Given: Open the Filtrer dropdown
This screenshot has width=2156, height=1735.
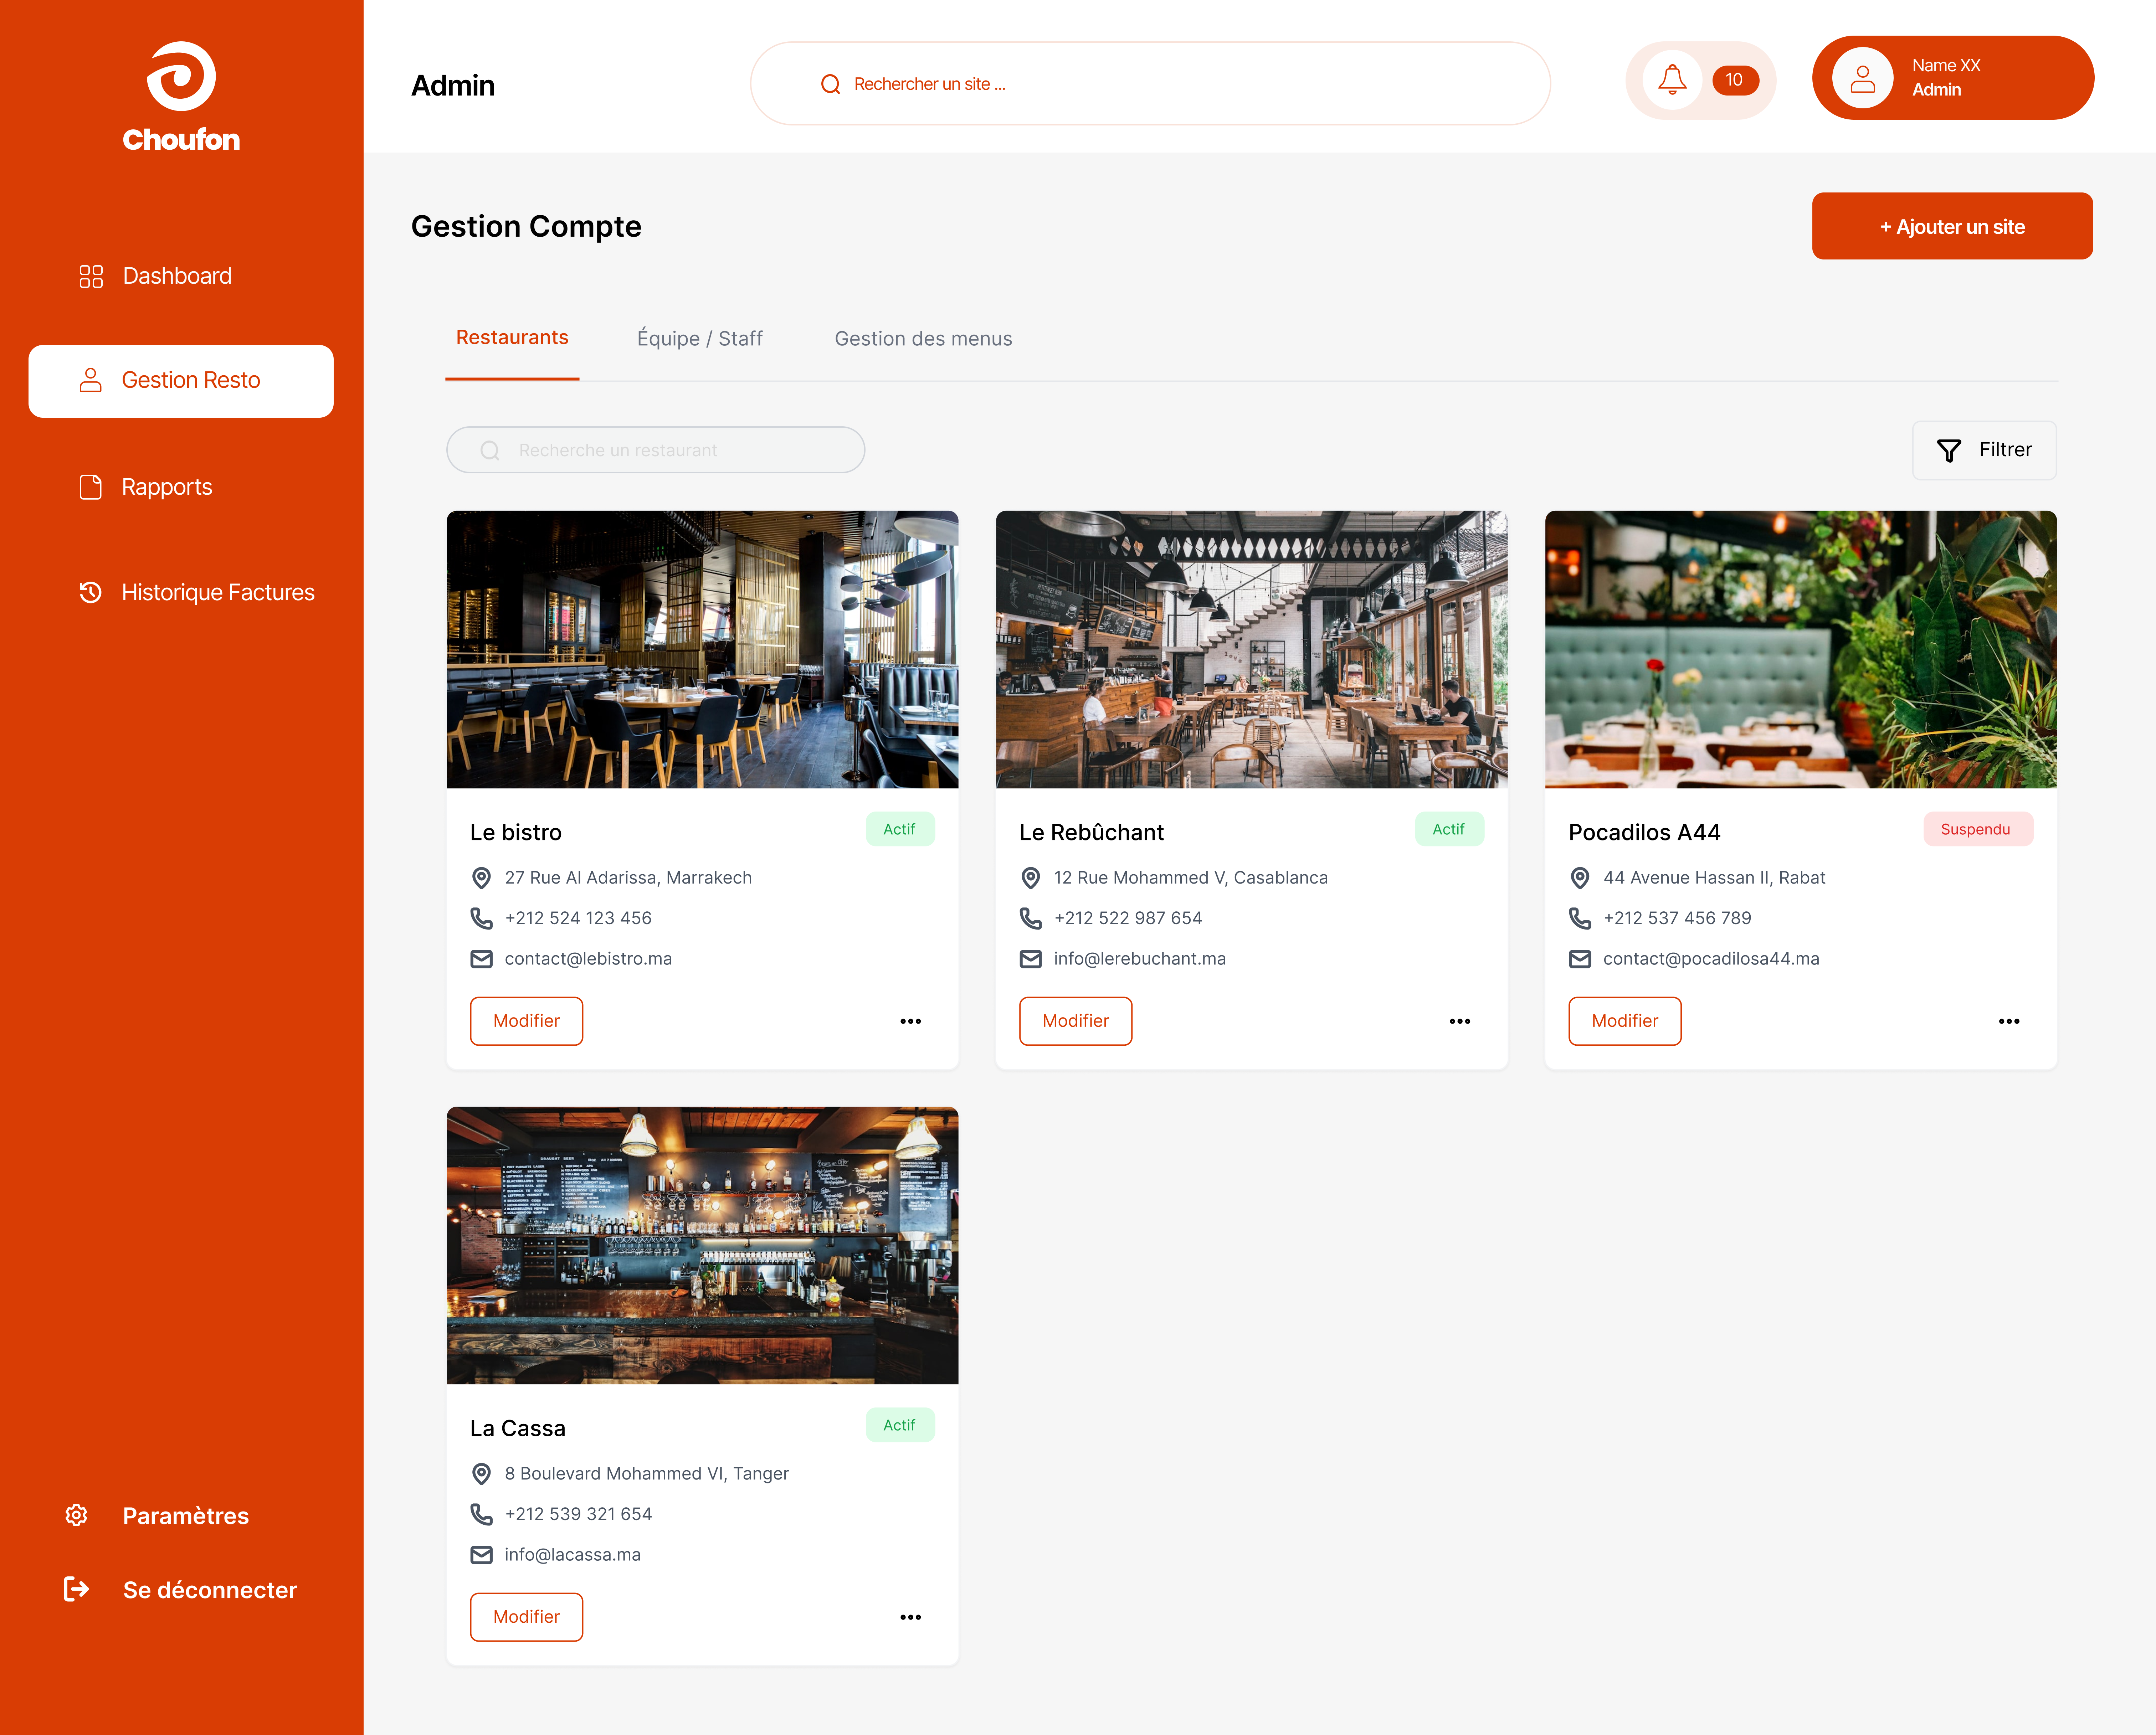Looking at the screenshot, I should [x=1984, y=450].
